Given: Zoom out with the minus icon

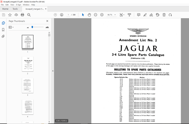Looking at the screenshot, I should pyautogui.click(x=96, y=15).
